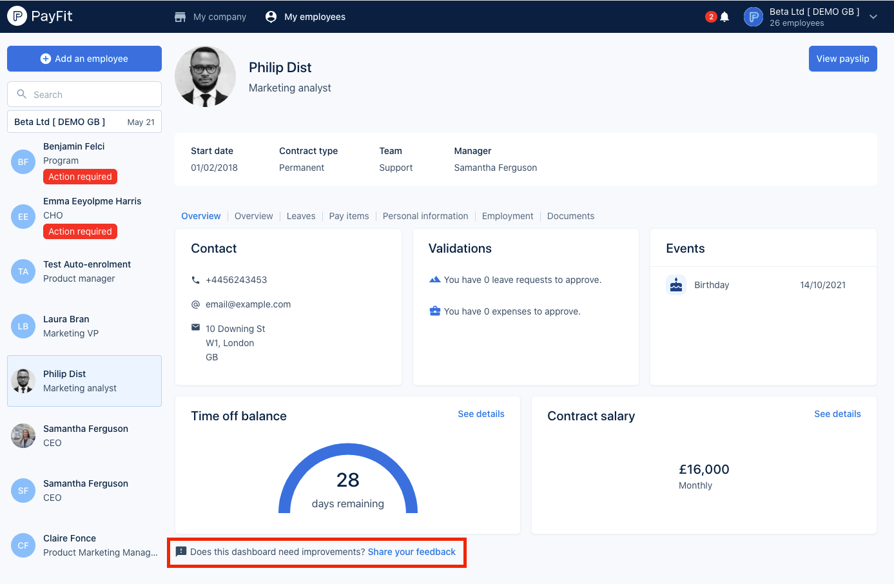
Task: Select the active blue Overview tab
Action: (x=200, y=216)
